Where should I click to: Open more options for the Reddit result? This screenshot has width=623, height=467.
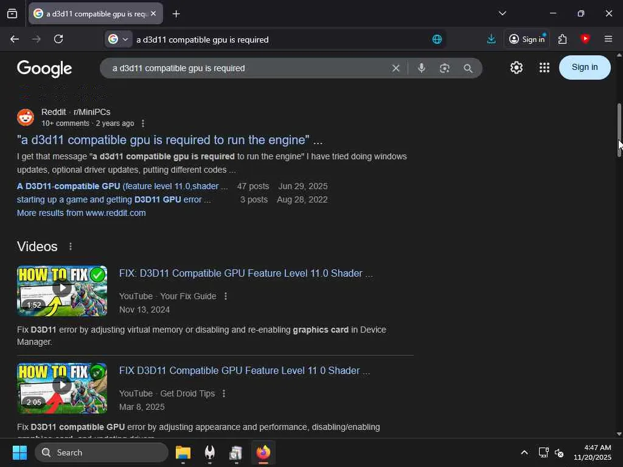coord(143,123)
